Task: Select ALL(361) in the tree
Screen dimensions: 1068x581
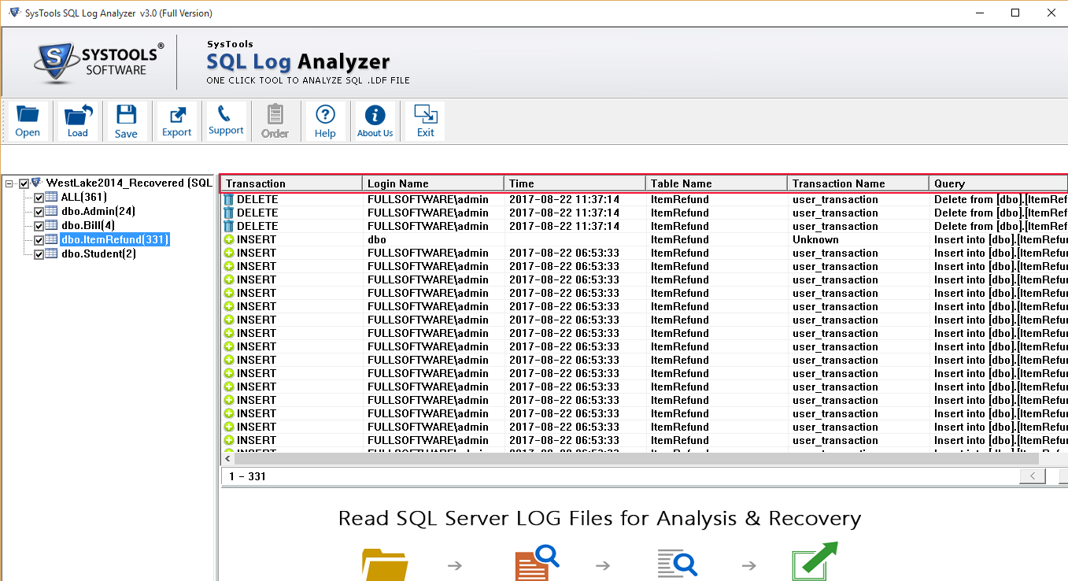Action: [x=84, y=197]
